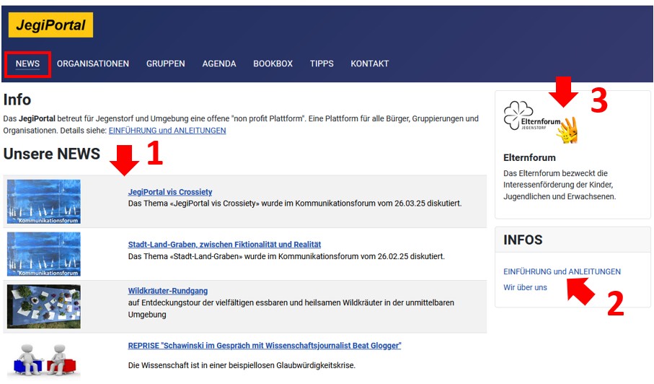
Task: Open the Elternforum heading in the sidebar
Action: tap(529, 158)
